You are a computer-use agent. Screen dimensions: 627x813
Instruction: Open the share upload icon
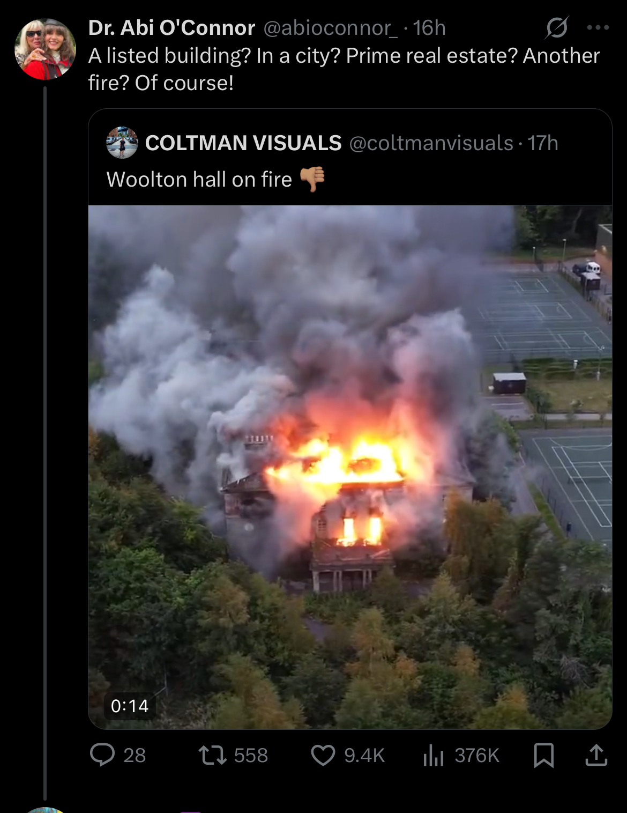pyautogui.click(x=596, y=755)
